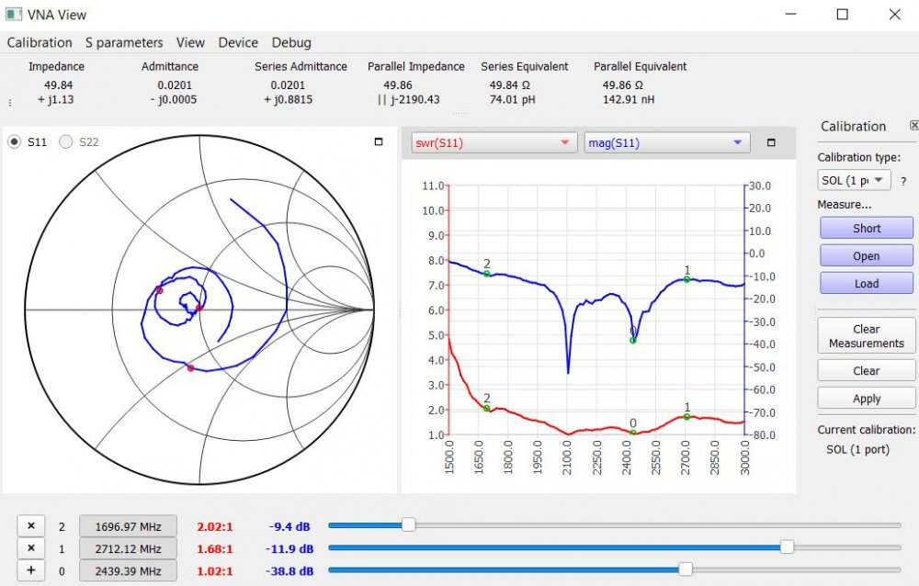Open the View menu
919x586 pixels.
coord(190,43)
